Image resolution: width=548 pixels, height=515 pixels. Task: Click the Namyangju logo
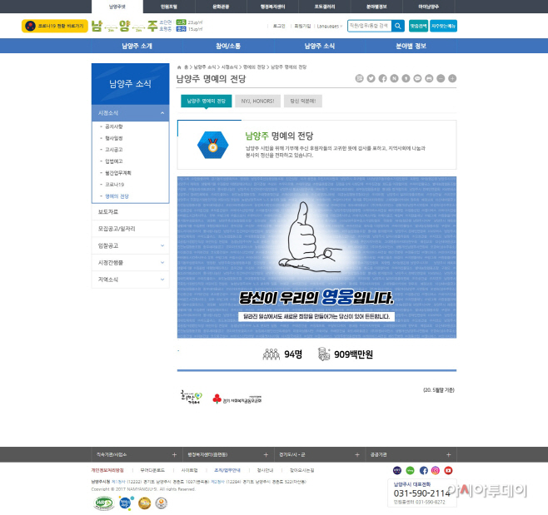click(124, 26)
